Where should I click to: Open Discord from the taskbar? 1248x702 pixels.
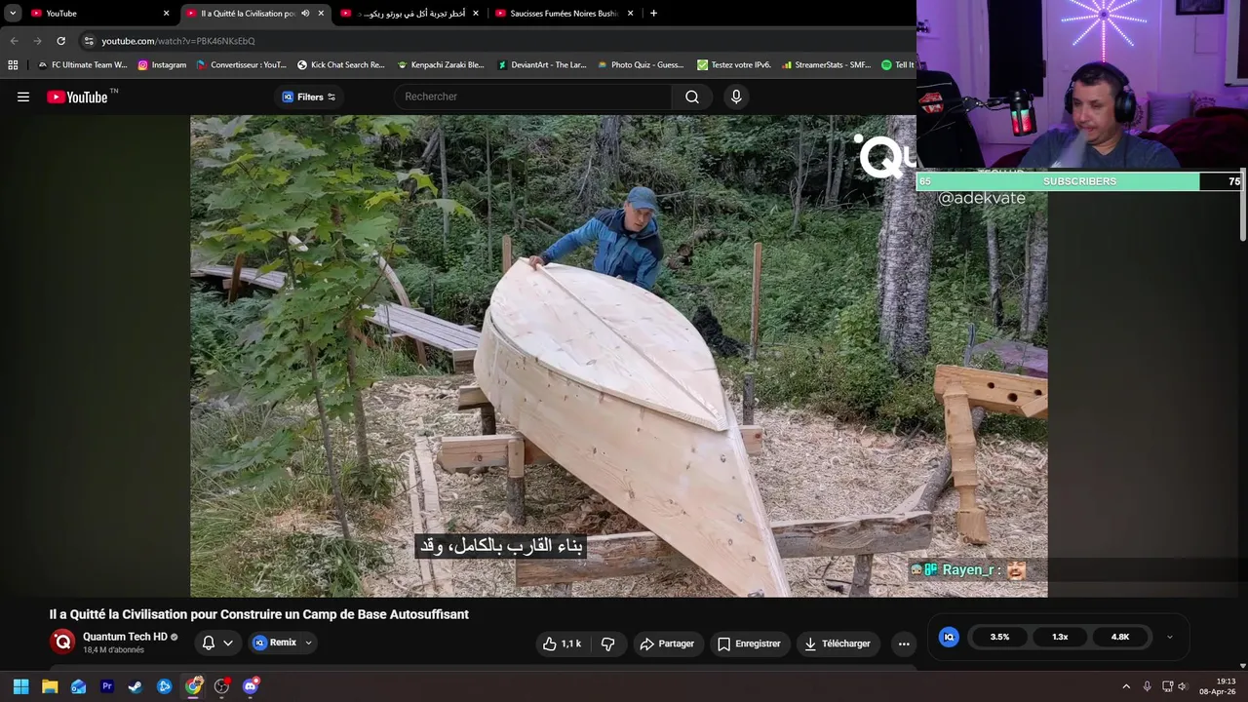(x=251, y=686)
